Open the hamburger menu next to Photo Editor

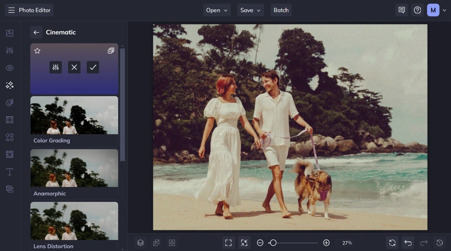pyautogui.click(x=11, y=10)
